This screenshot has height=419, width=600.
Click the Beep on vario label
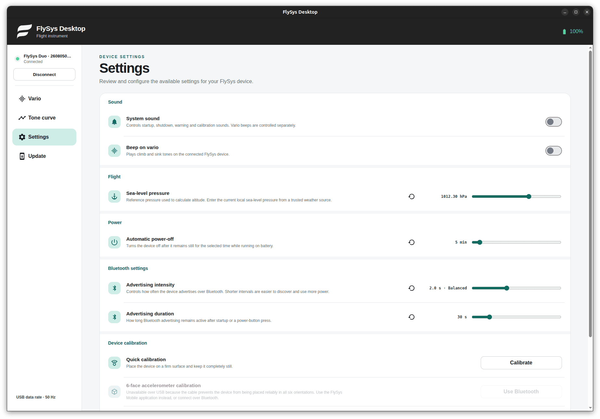coord(142,147)
